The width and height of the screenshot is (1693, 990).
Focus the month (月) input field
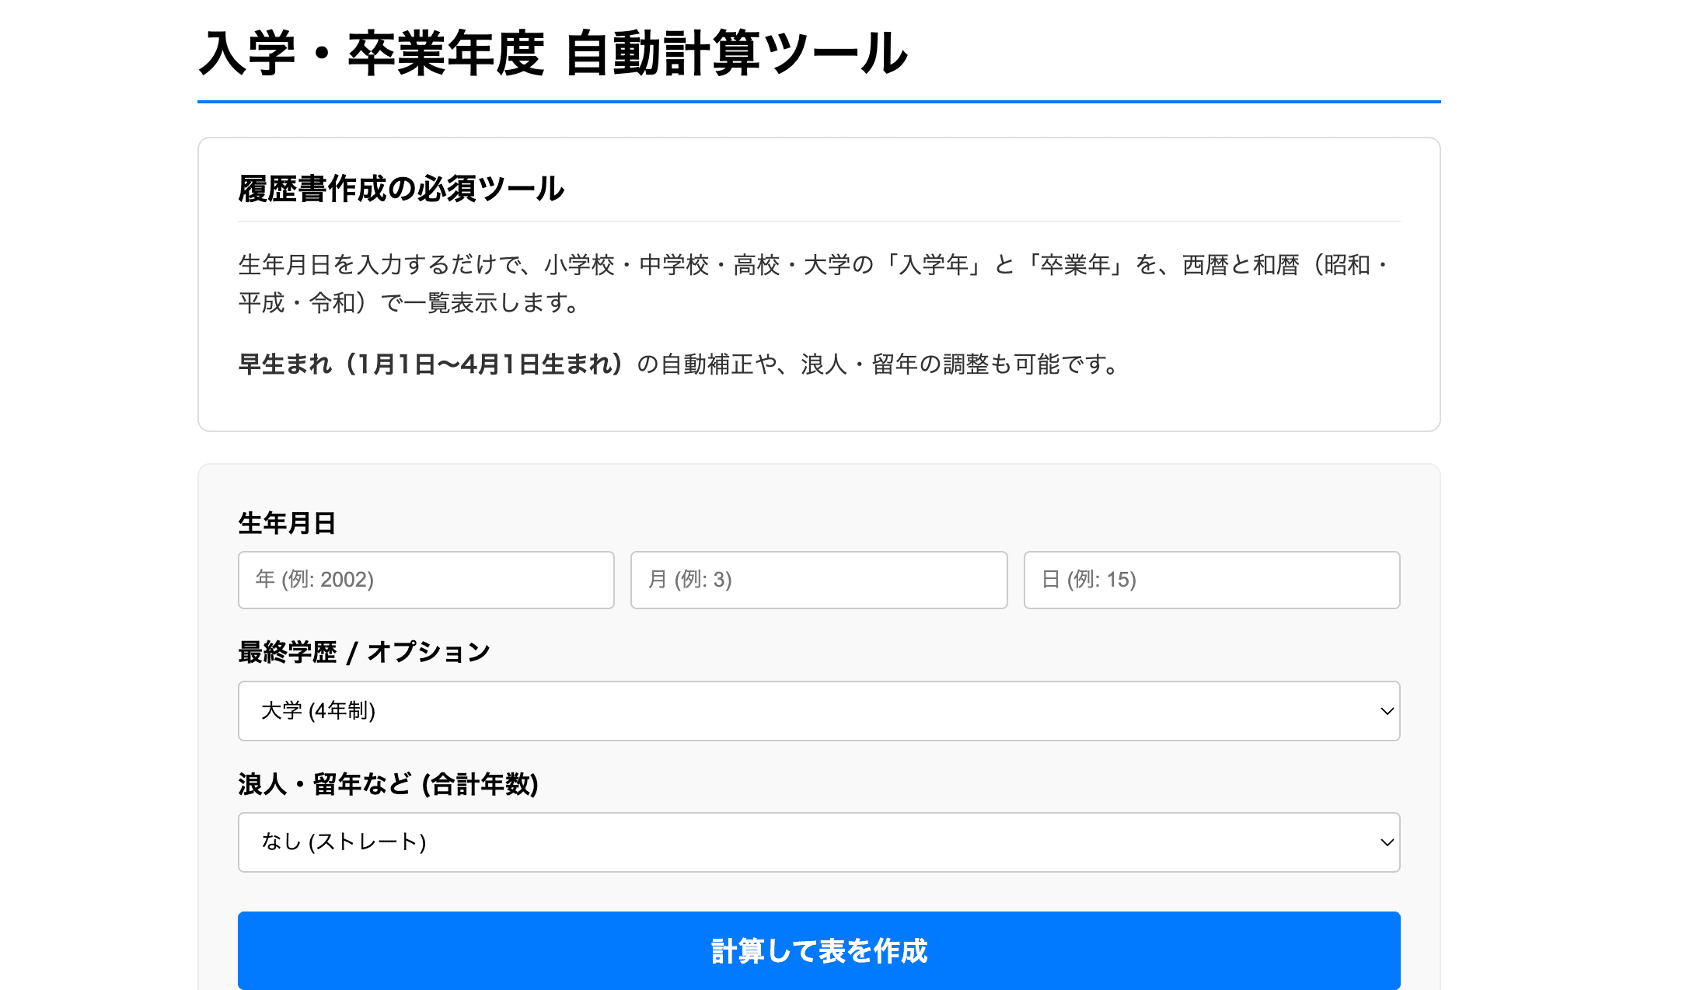[819, 580]
